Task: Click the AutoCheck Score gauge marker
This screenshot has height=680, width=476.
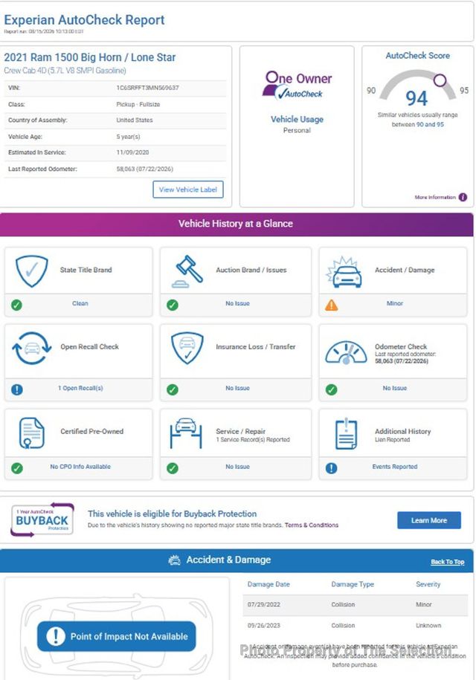Action: tap(440, 80)
